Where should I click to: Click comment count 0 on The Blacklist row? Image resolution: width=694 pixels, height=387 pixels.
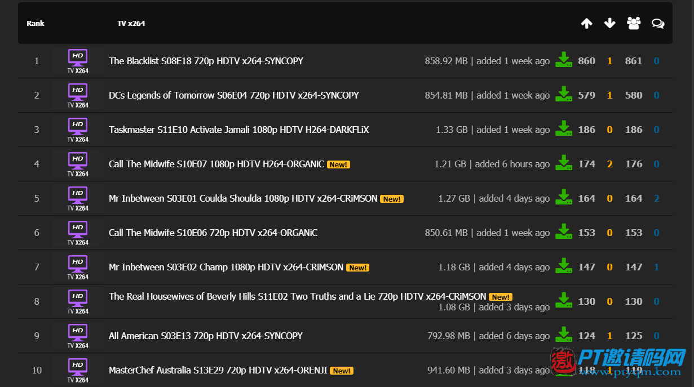click(x=656, y=61)
